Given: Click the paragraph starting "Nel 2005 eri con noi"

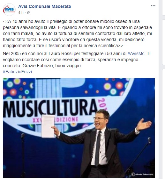Looking at the screenshot, I should [77, 60].
